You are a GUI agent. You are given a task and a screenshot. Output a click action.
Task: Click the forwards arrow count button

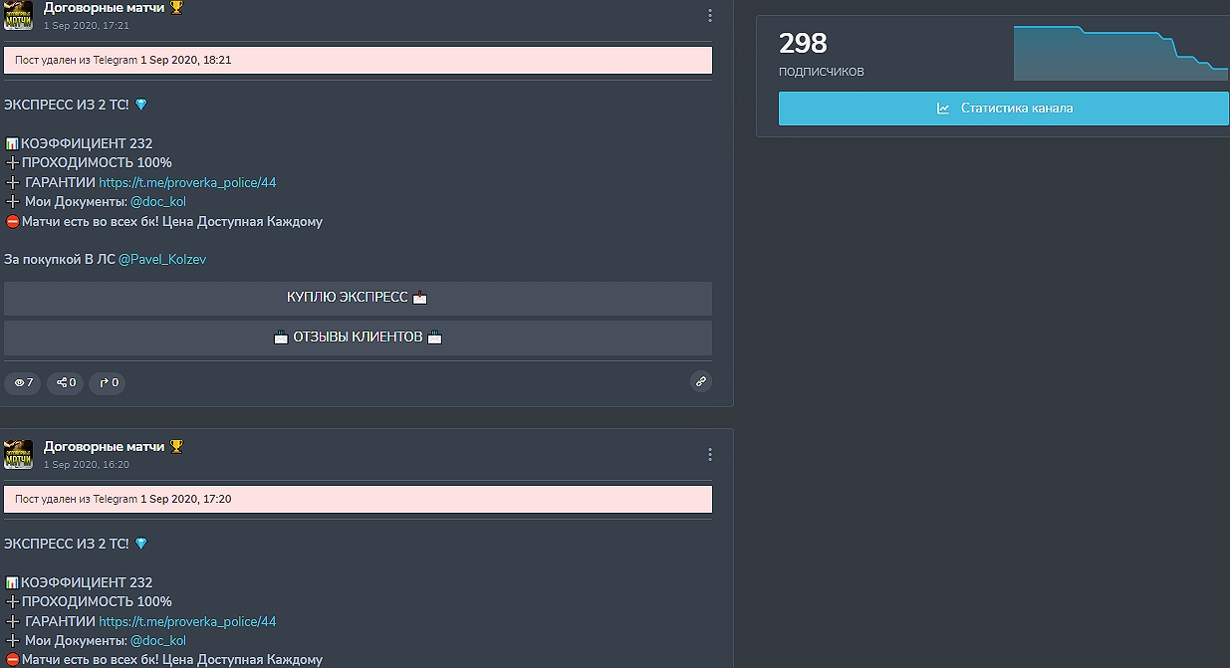point(109,382)
